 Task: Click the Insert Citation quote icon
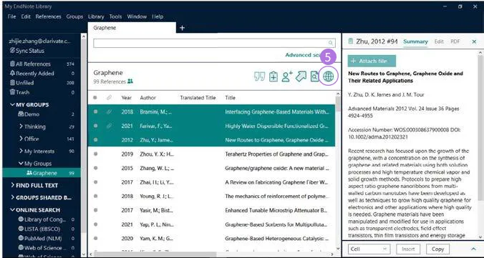pyautogui.click(x=259, y=76)
